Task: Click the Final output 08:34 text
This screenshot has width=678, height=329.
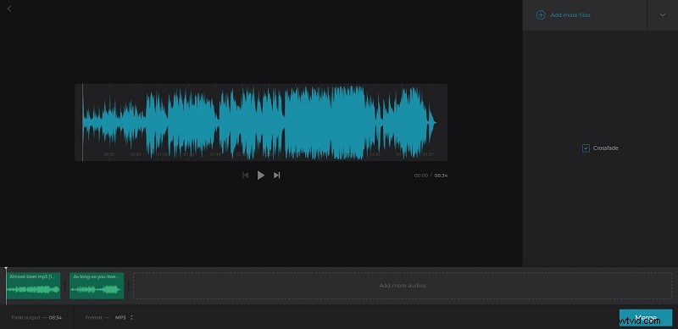Action: point(36,317)
